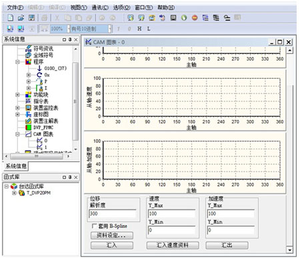Expand the 功能块 tree node
The width and height of the screenshot is (300, 258).
tap(17, 95)
